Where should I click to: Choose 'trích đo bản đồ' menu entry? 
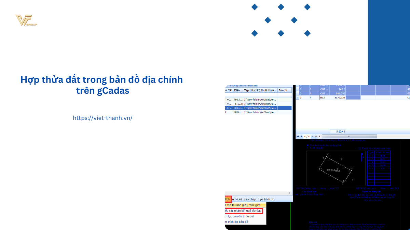237,222
